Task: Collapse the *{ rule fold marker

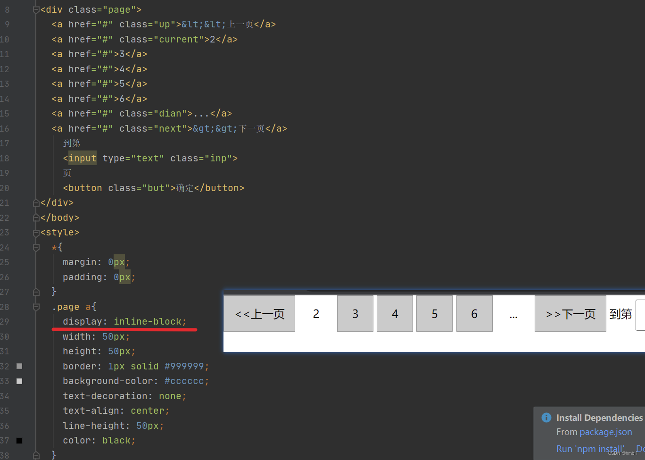Action: pos(36,247)
